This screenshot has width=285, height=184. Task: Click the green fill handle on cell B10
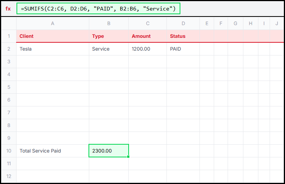pyautogui.click(x=129, y=157)
